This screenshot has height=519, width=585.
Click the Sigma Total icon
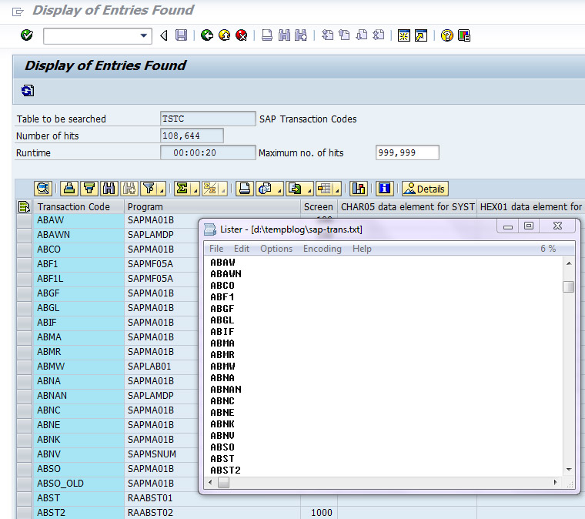click(x=182, y=189)
